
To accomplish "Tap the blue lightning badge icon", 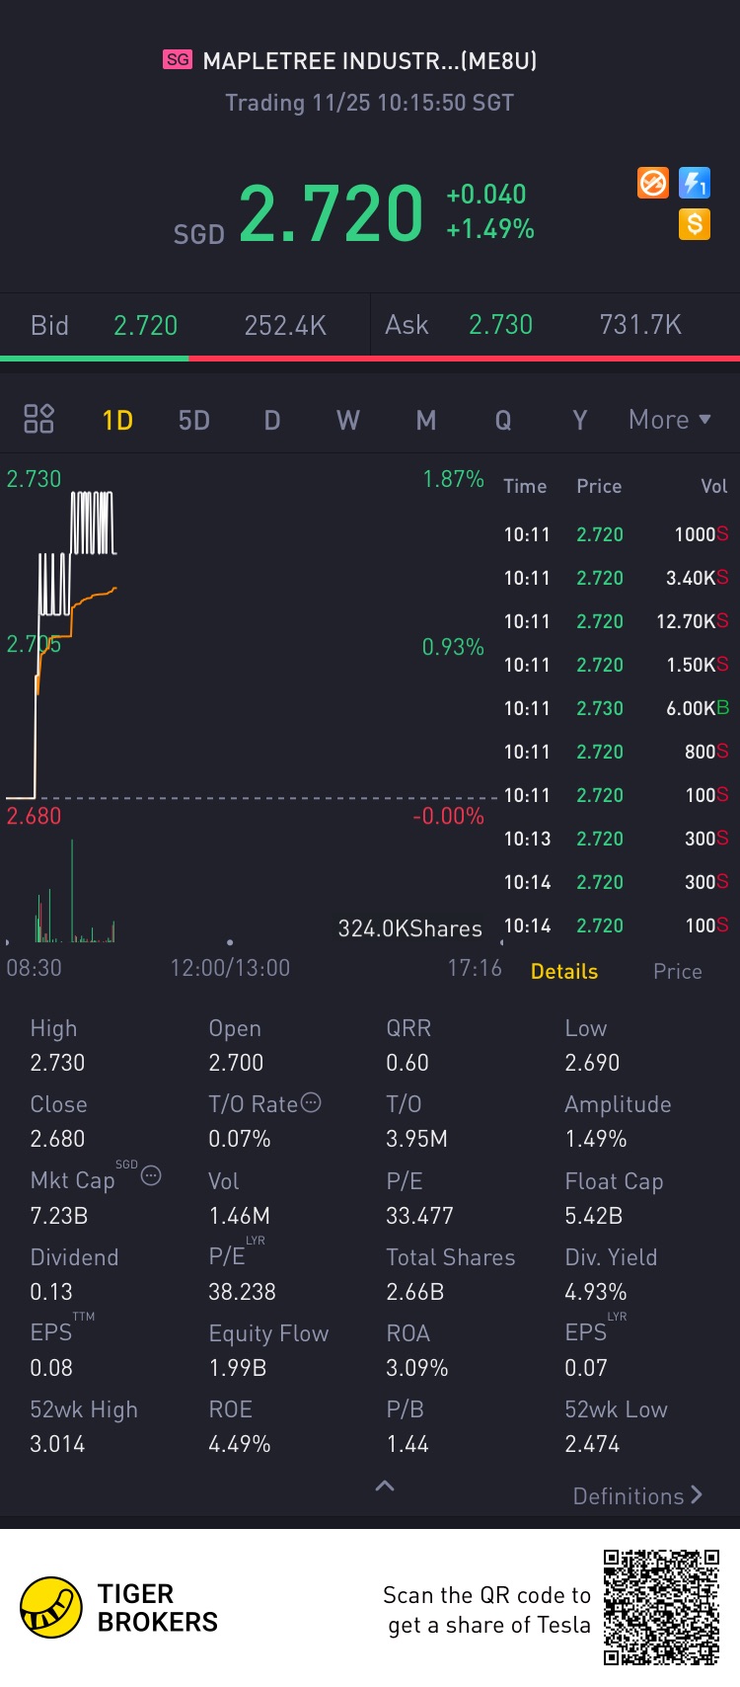I will point(695,183).
